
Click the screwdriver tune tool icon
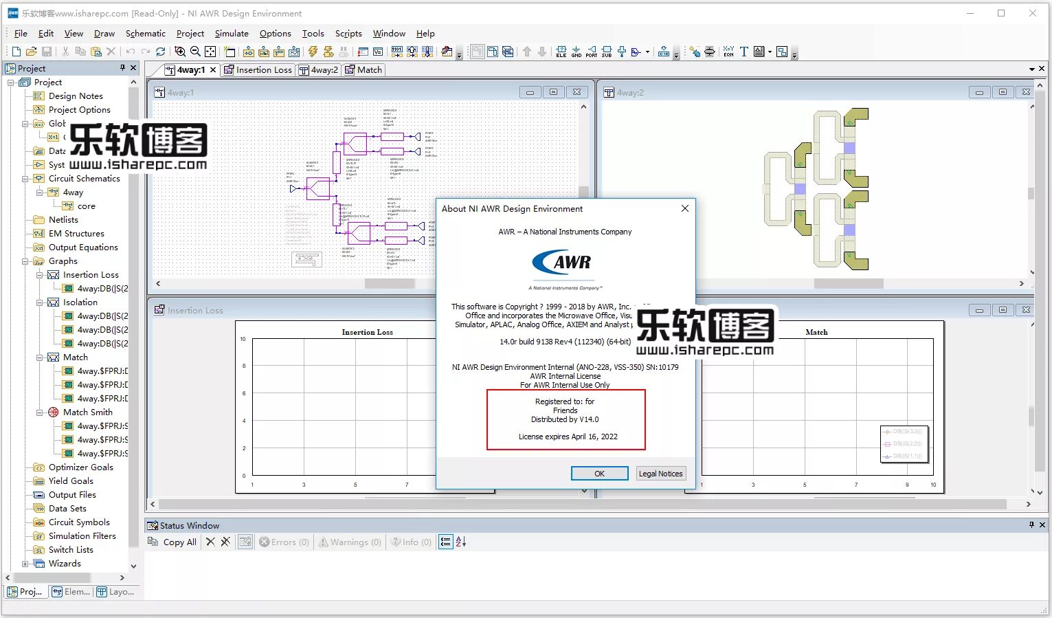tap(695, 52)
